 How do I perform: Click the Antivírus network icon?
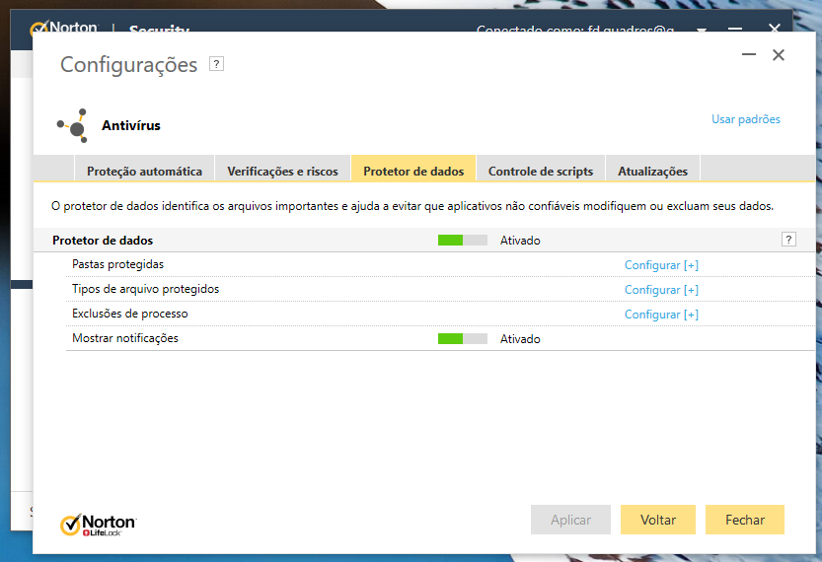(x=73, y=125)
